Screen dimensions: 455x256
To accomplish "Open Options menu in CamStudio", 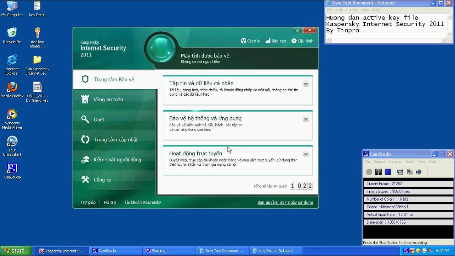I will pos(395,161).
